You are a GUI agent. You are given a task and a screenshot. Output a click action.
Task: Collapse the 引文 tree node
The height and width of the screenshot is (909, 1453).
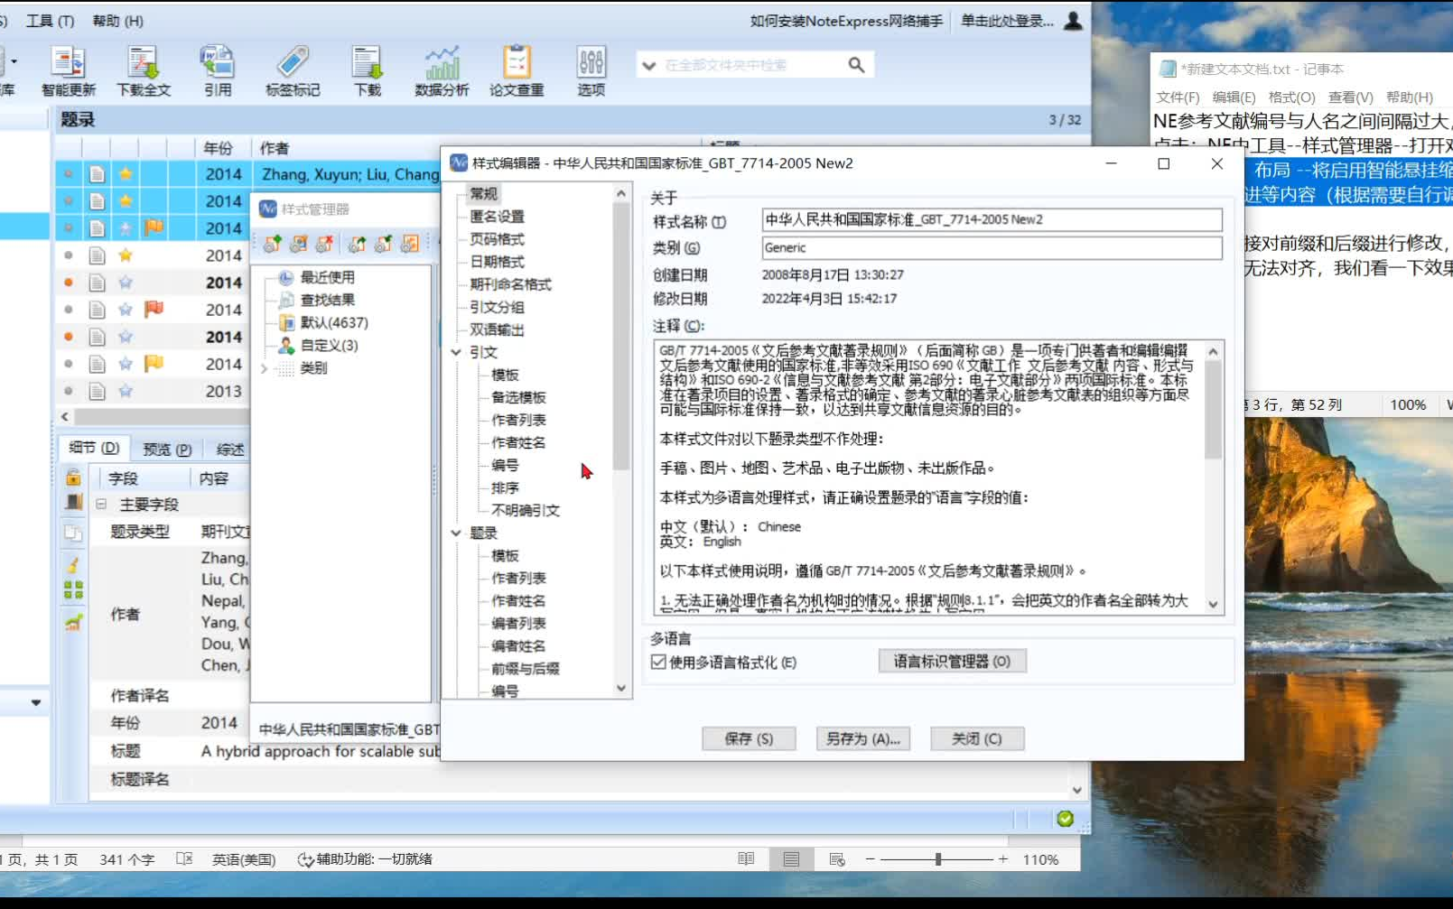456,352
